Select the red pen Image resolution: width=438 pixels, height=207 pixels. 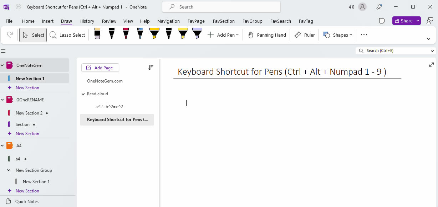tap(126, 34)
